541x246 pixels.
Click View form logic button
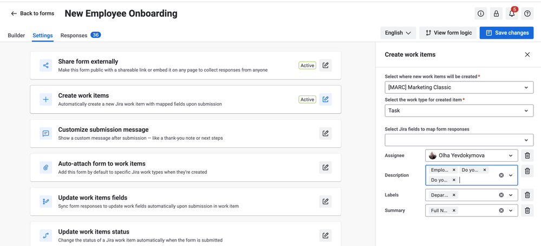(448, 33)
